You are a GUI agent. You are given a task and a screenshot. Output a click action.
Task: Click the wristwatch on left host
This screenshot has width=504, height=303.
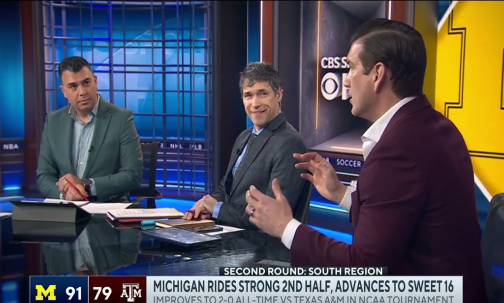click(x=87, y=185)
